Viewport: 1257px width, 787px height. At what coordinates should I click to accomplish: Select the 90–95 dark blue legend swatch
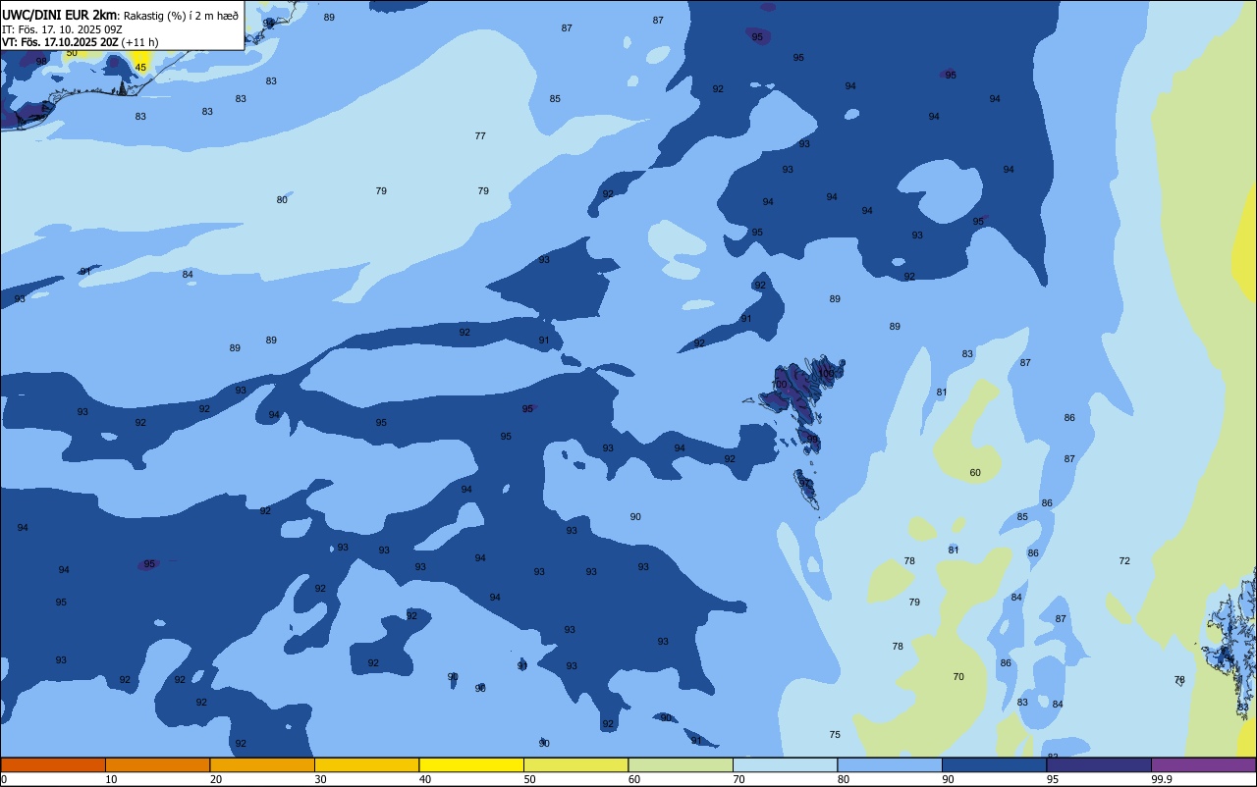click(x=994, y=764)
